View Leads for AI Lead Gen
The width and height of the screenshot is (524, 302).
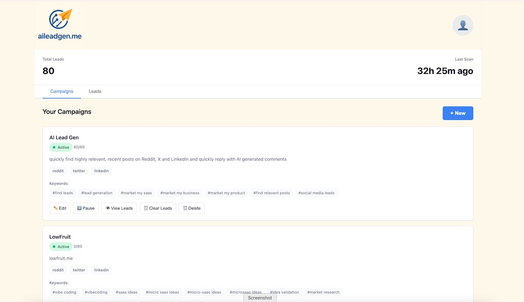point(119,208)
